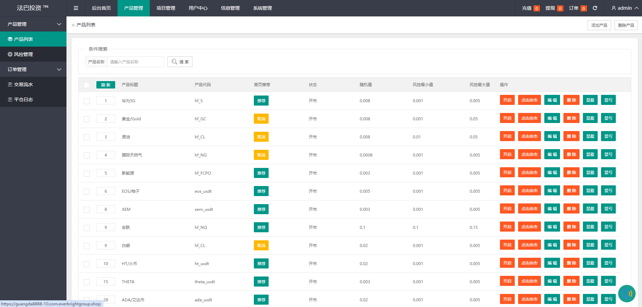
Task: Click 点击休市 for 国际天然气 row
Action: [x=530, y=154]
